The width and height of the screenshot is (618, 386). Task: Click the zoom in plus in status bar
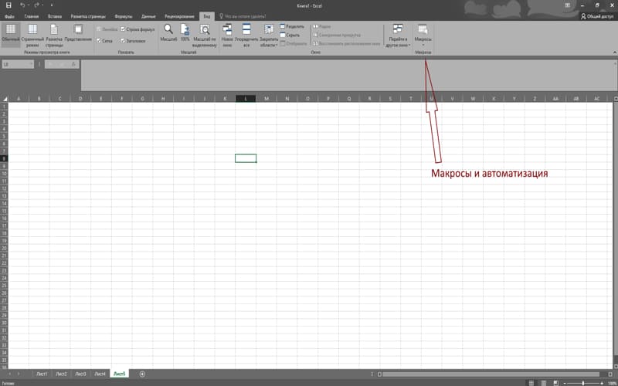click(602, 383)
